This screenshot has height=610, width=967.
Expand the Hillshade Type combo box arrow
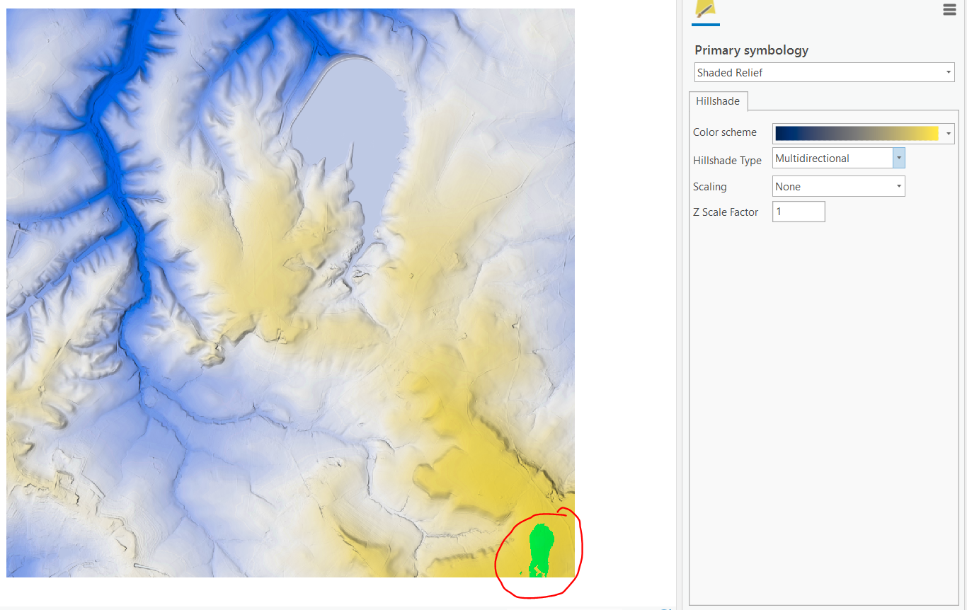(898, 157)
